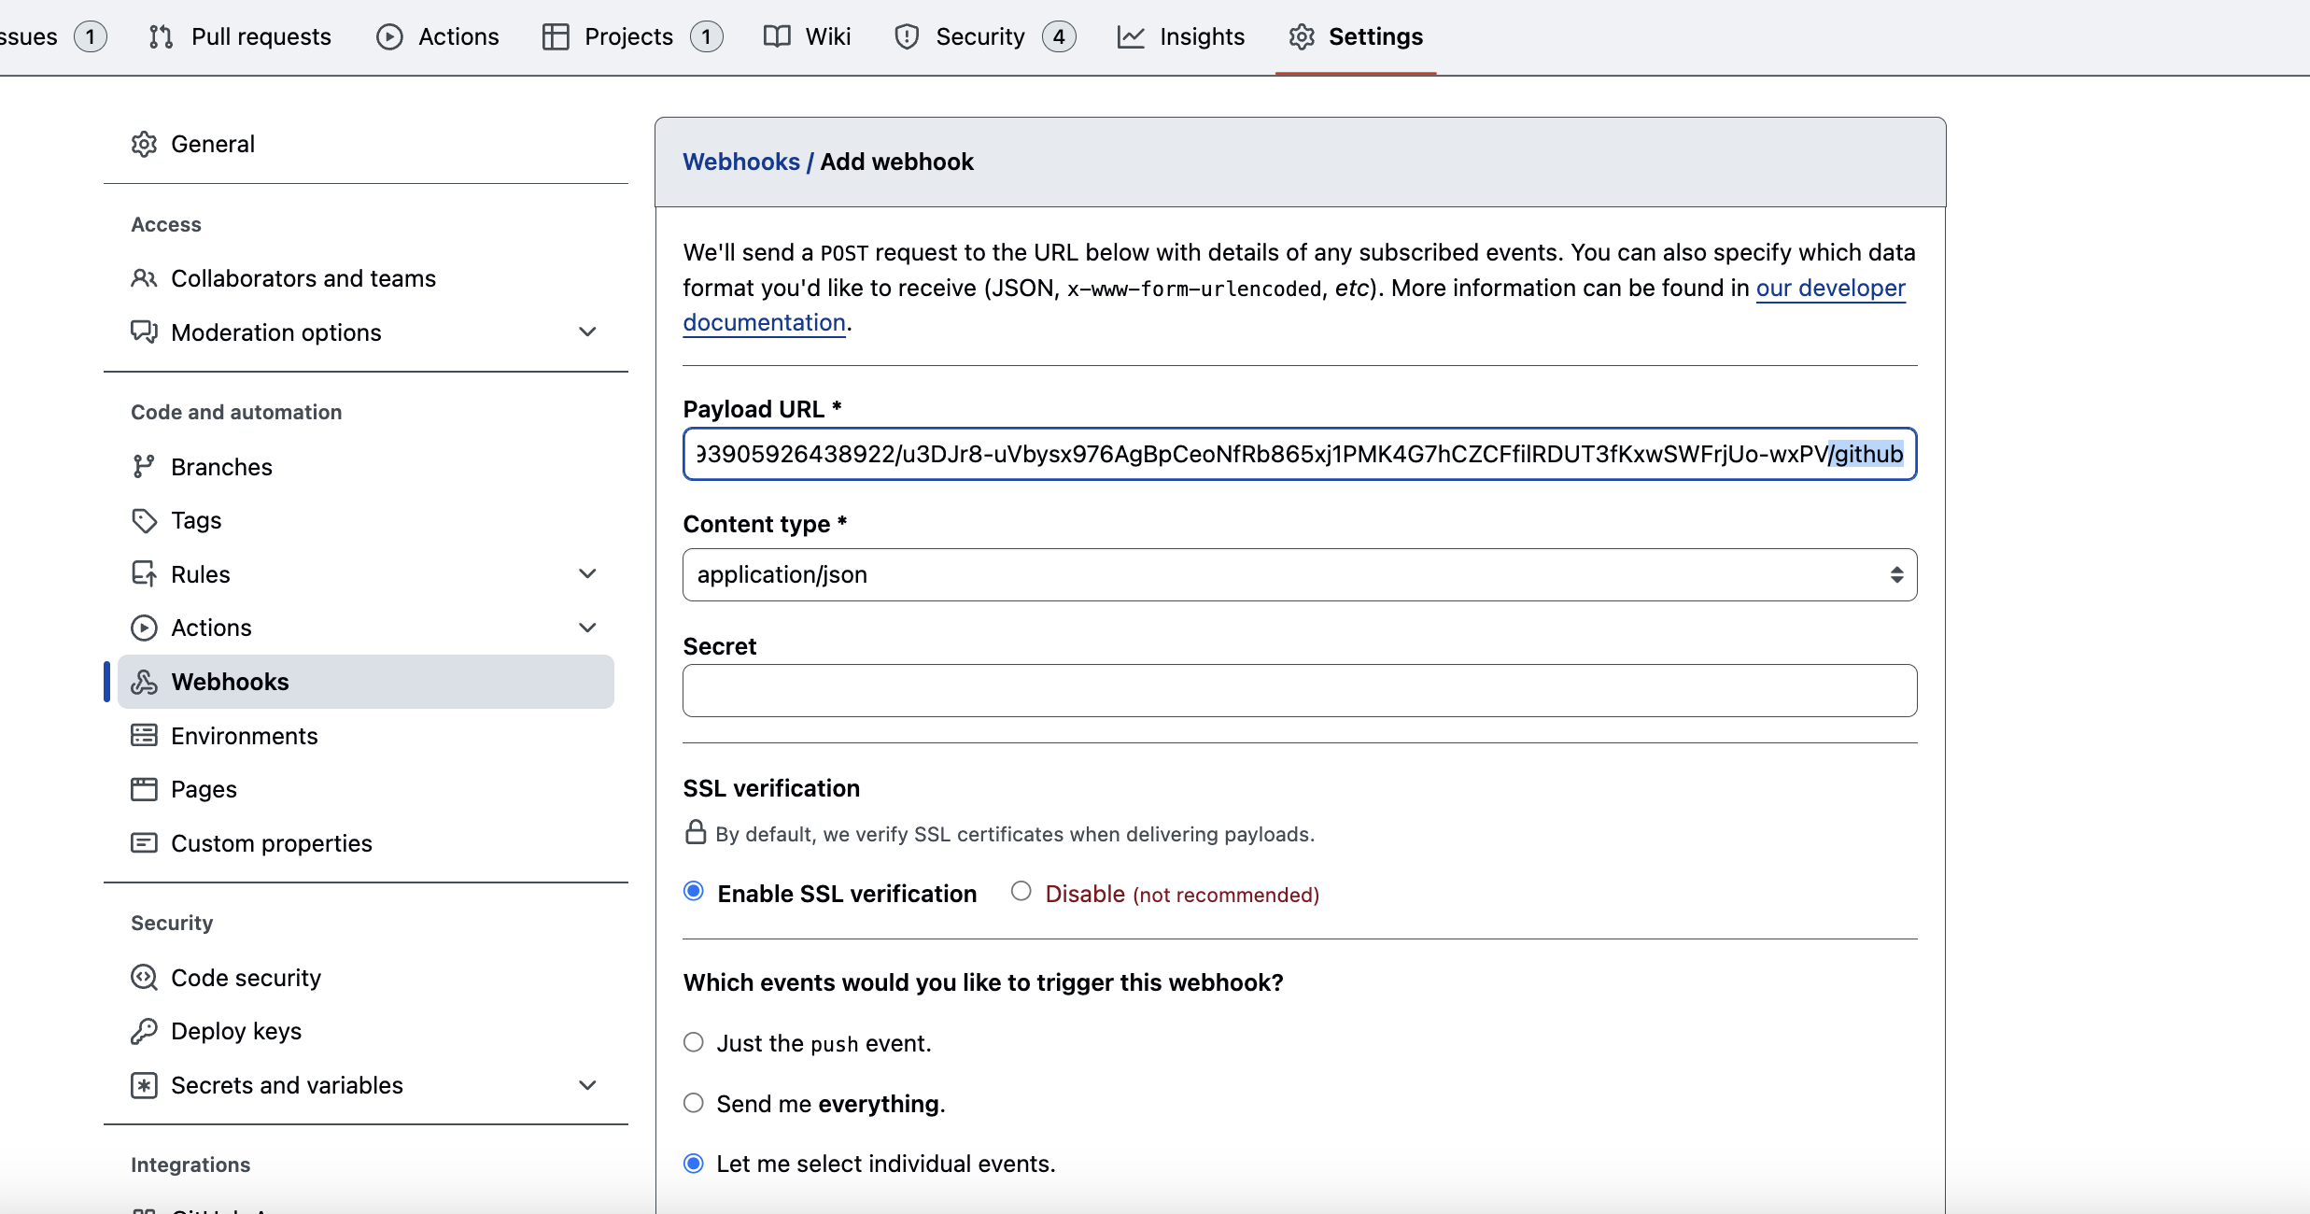Viewport: 2310px width, 1214px height.
Task: Click the Deploy keys key icon
Action: click(144, 1031)
